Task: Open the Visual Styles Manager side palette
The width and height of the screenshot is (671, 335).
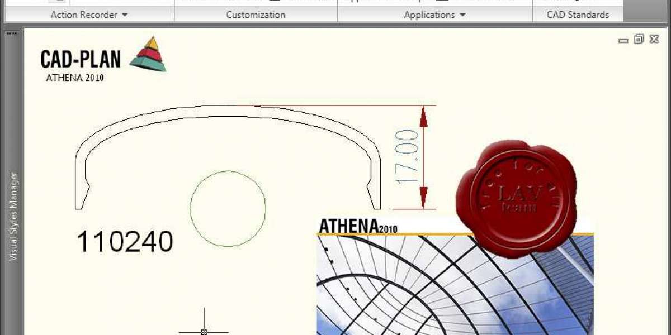Action: tap(13, 217)
